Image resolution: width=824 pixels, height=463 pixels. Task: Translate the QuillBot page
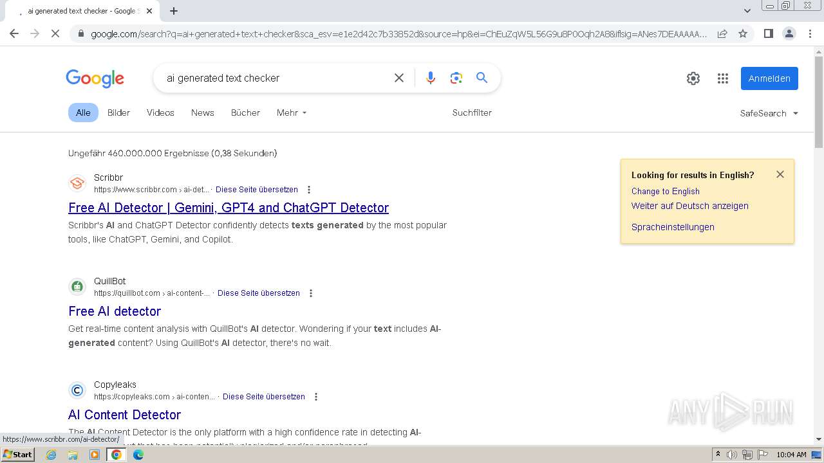tap(259, 293)
